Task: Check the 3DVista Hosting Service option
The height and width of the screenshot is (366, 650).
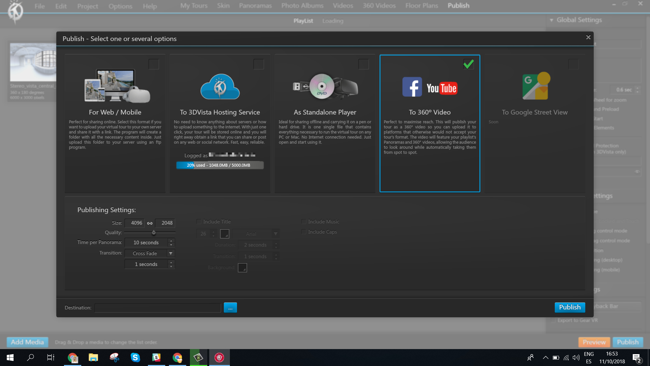Action: pyautogui.click(x=259, y=64)
